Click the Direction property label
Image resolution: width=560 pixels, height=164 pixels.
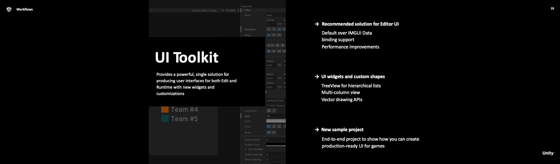[250, 29]
